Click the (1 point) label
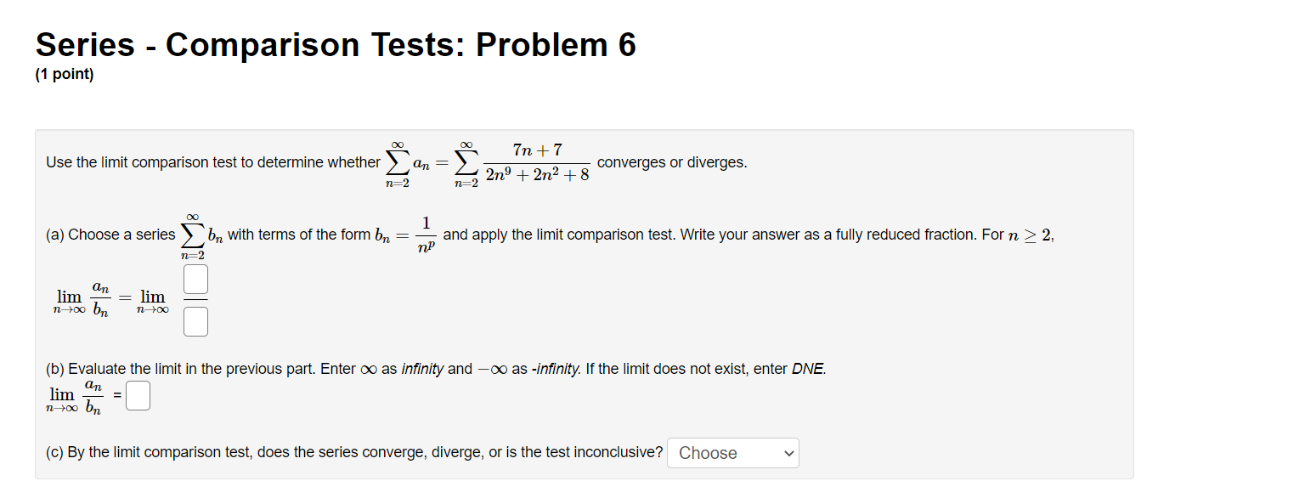1305x498 pixels. pyautogui.click(x=65, y=74)
